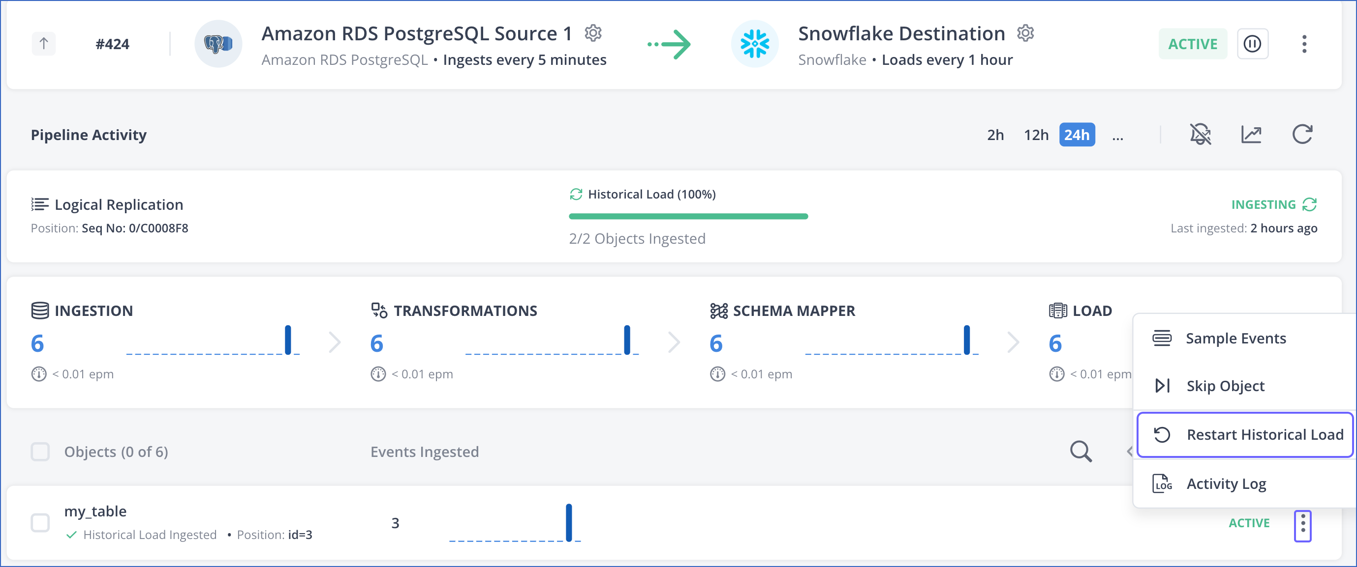Click the SCHEMA MAPPER epm info icon
This screenshot has height=567, width=1357.
(x=717, y=374)
